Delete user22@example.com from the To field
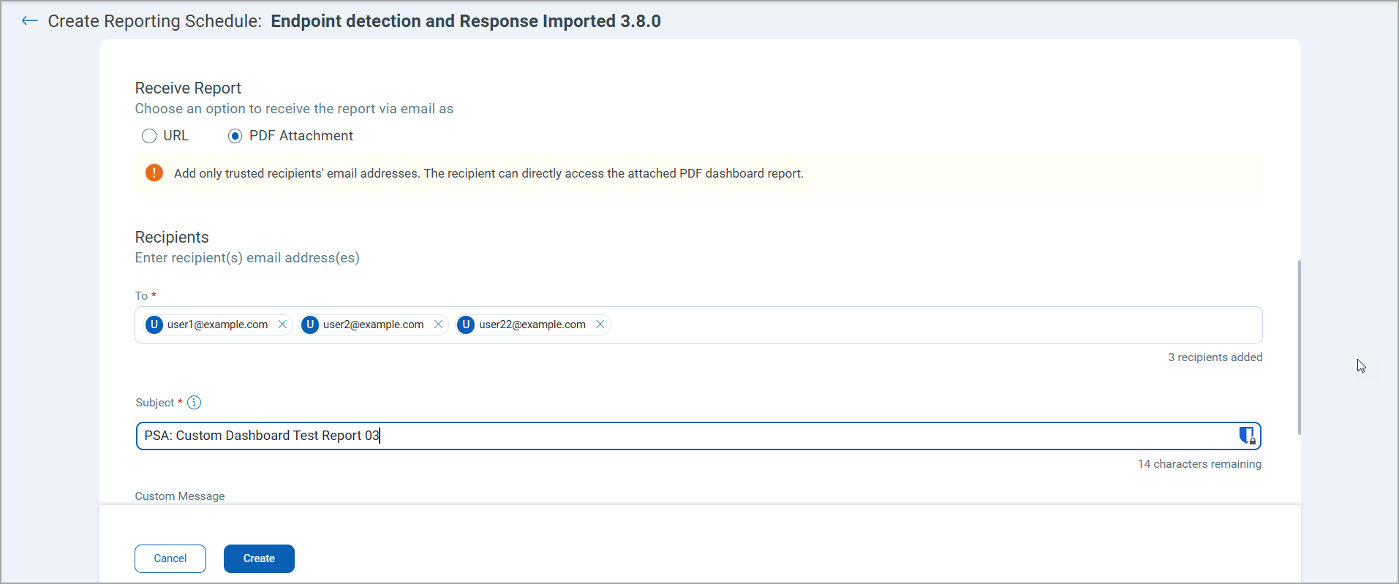Image resolution: width=1399 pixels, height=584 pixels. [600, 325]
